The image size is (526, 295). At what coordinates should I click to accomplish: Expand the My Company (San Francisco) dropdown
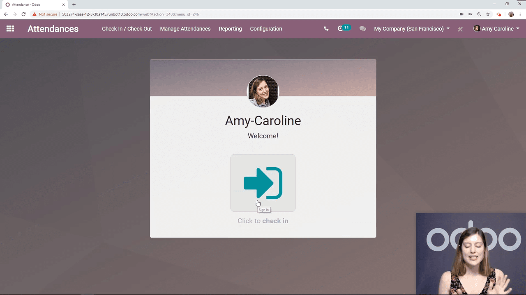pos(411,29)
